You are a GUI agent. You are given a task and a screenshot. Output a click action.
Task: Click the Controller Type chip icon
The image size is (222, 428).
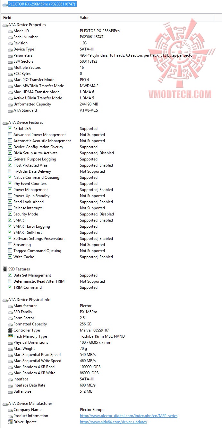click(x=10, y=330)
